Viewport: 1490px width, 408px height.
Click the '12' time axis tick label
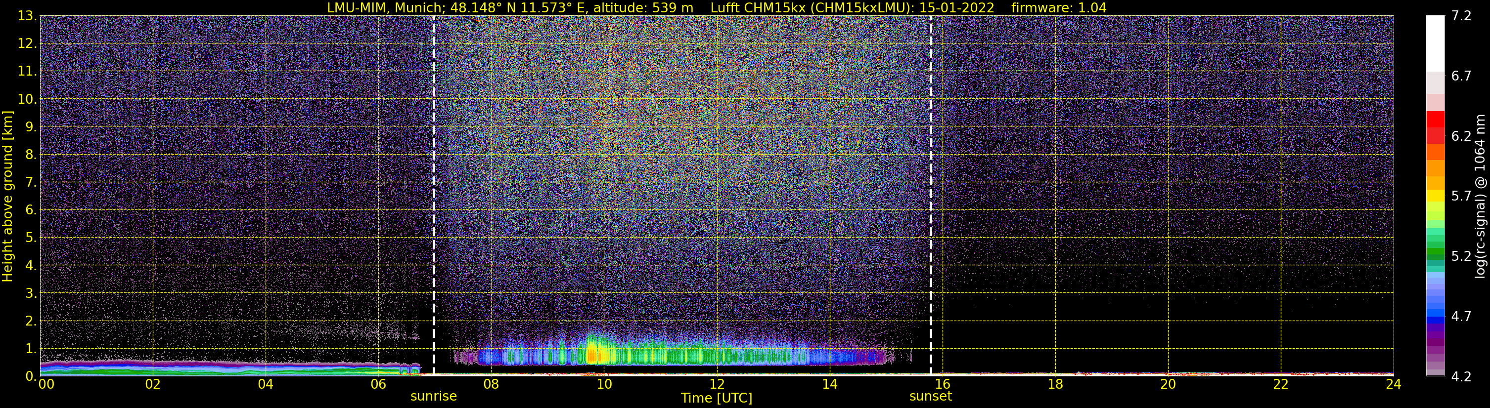(717, 384)
